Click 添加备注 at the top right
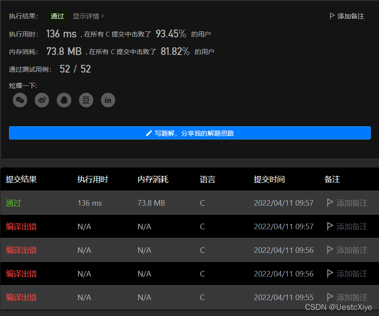The height and width of the screenshot is (316, 379). pyautogui.click(x=347, y=16)
